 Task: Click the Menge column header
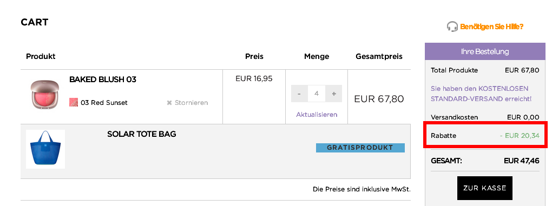pyautogui.click(x=317, y=56)
